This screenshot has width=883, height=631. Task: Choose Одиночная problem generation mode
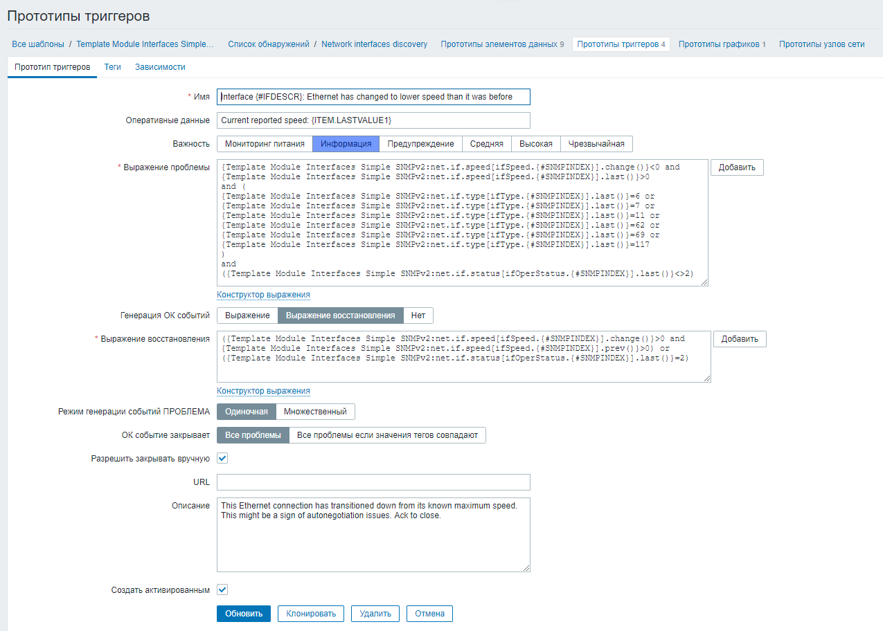[247, 412]
